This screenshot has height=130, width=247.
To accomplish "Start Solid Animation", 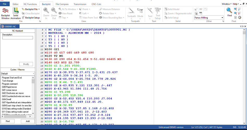I will point(16,14).
